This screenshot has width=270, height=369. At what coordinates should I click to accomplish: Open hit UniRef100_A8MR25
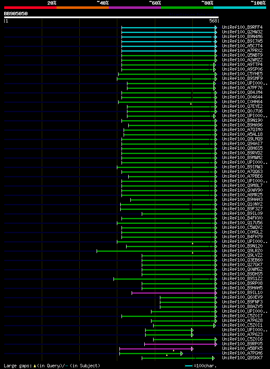point(242,195)
